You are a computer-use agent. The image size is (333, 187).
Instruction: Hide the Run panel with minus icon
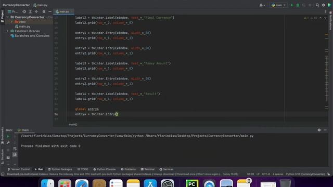[325, 130]
